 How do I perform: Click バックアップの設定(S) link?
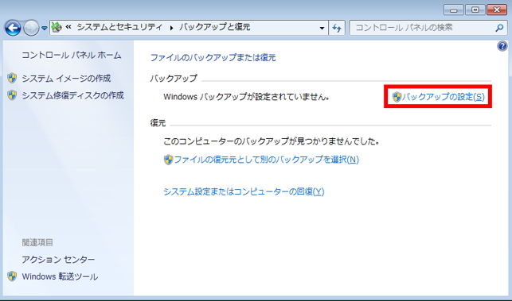click(x=443, y=97)
